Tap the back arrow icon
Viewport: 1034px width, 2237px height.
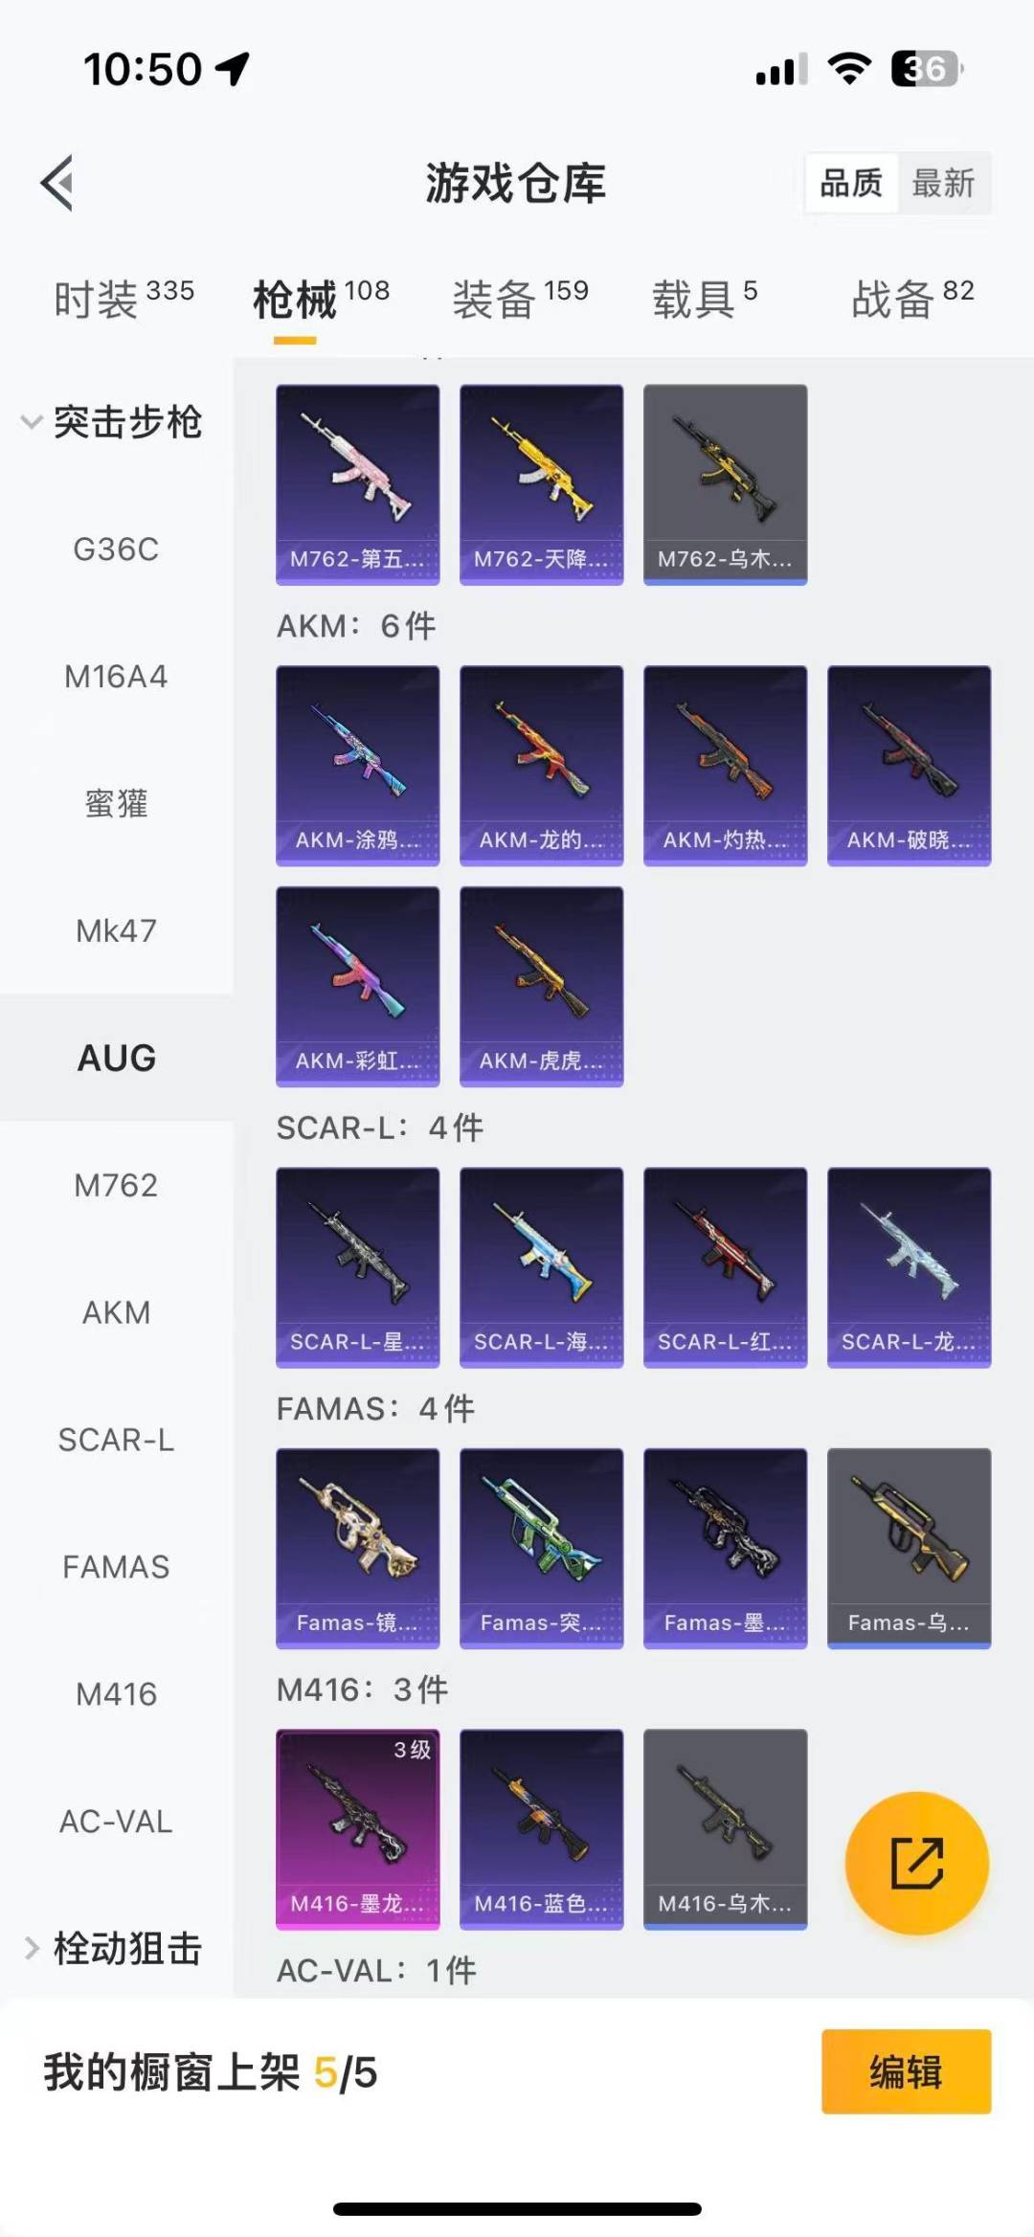coord(57,183)
